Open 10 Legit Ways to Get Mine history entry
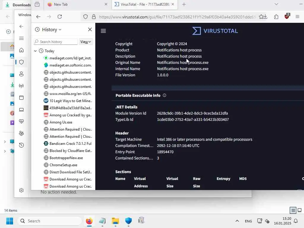This screenshot has height=228, width=304. tap(68, 101)
